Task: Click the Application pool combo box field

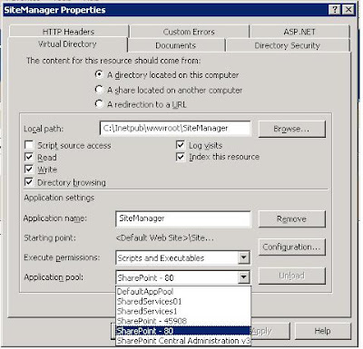Action: 182,277
